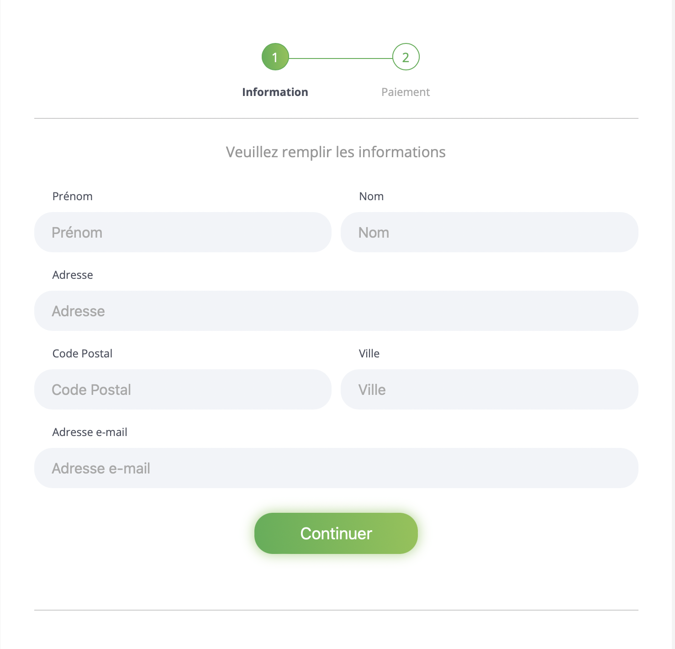
Task: Click the divider line below the Continuer button
Action: click(336, 610)
